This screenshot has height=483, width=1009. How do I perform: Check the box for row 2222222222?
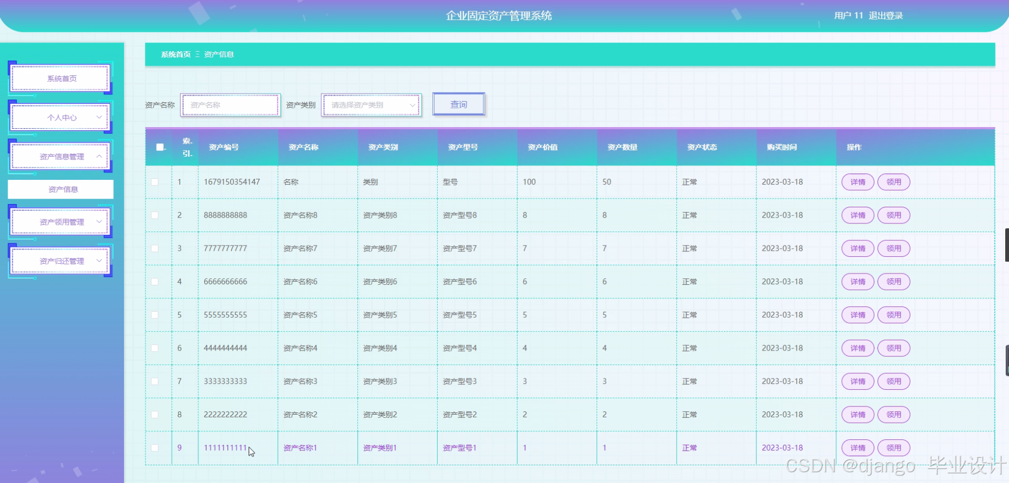point(155,415)
